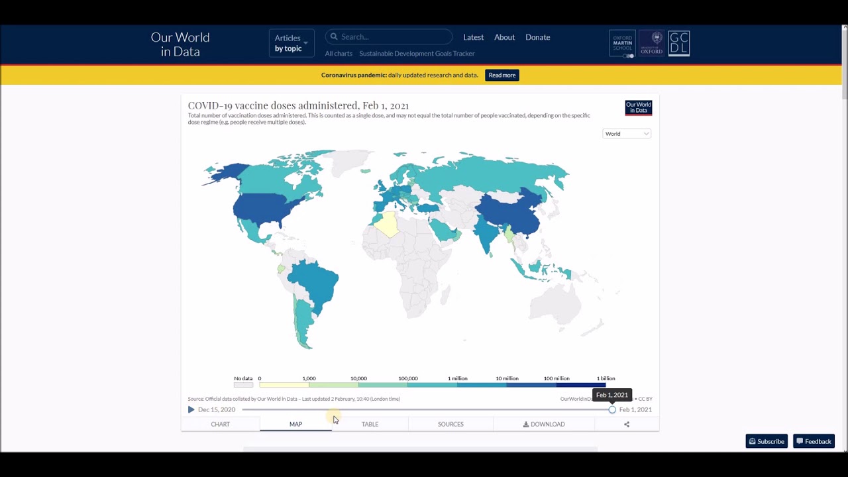
Task: Switch to the TABLE tab
Action: (370, 424)
